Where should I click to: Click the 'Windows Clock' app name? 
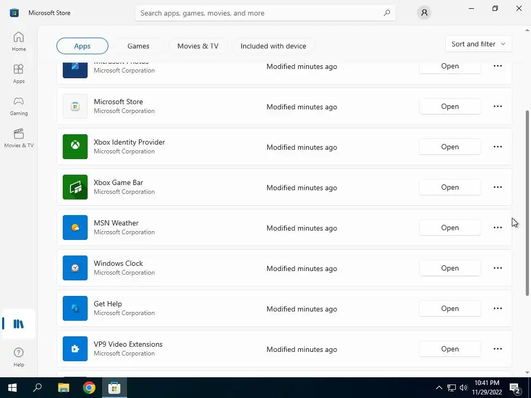point(118,263)
